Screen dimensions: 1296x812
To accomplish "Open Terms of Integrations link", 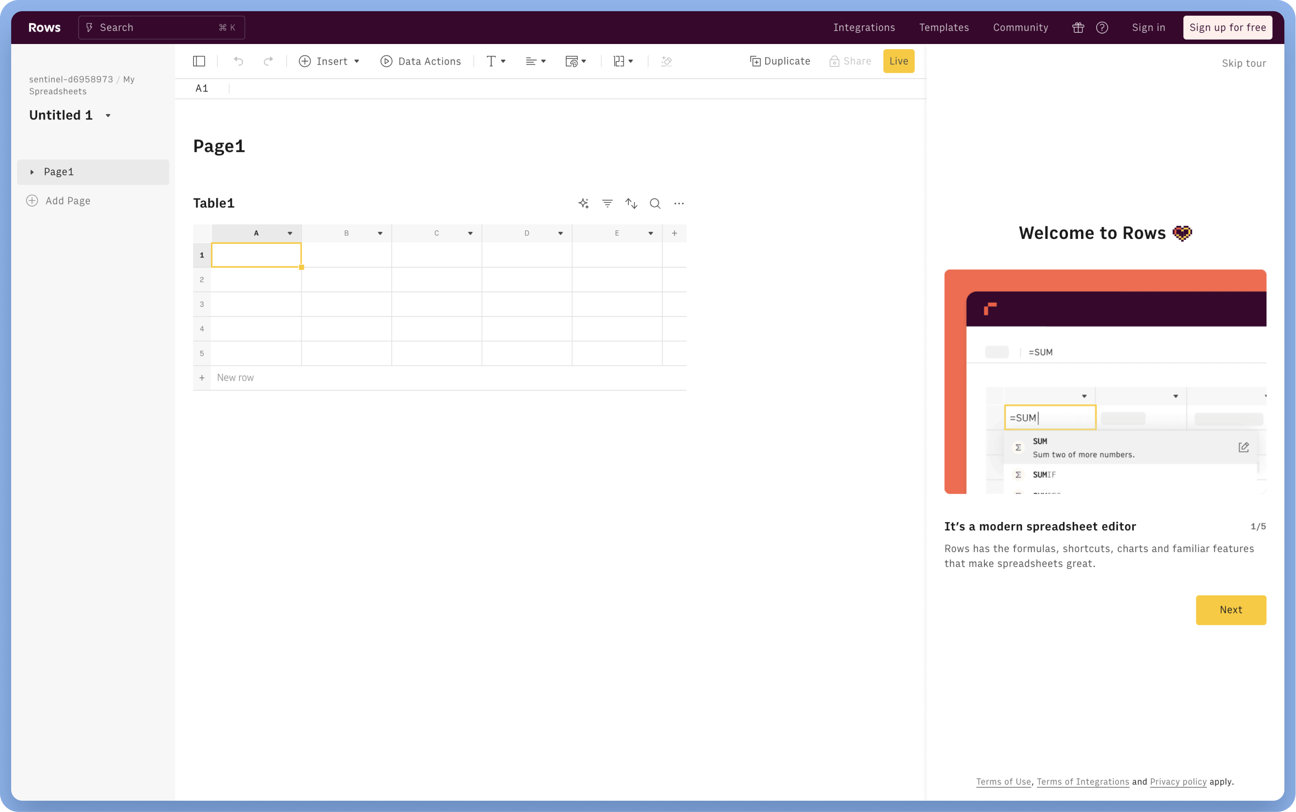I will click(x=1082, y=781).
